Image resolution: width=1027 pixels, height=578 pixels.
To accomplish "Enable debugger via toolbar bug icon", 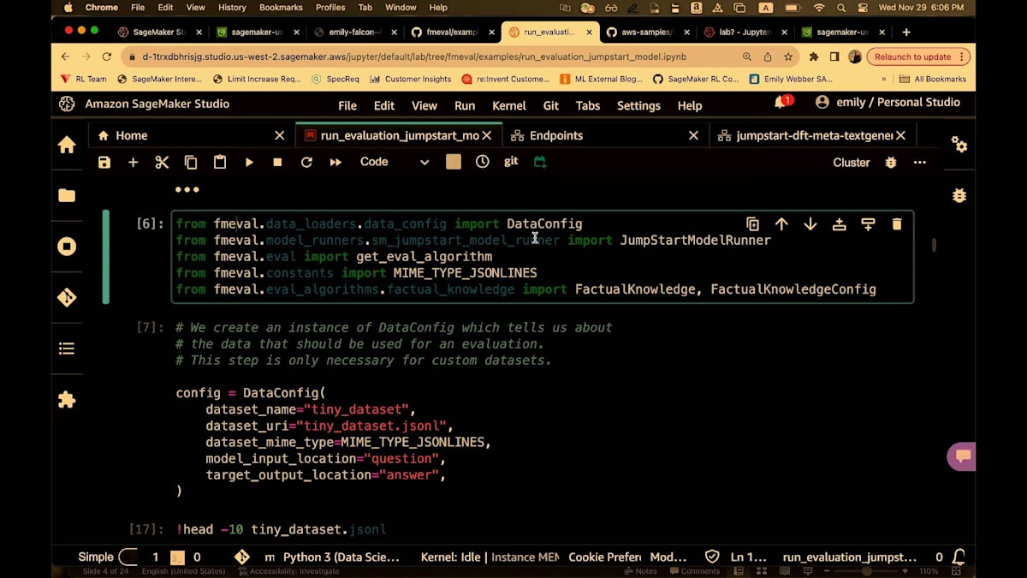I will [891, 162].
